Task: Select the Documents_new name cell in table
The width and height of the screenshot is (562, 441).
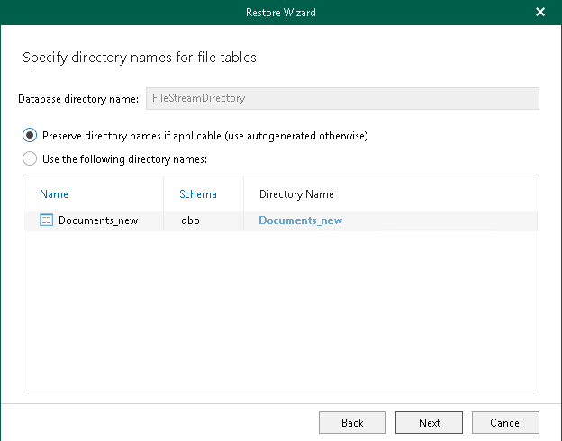Action: pos(98,220)
